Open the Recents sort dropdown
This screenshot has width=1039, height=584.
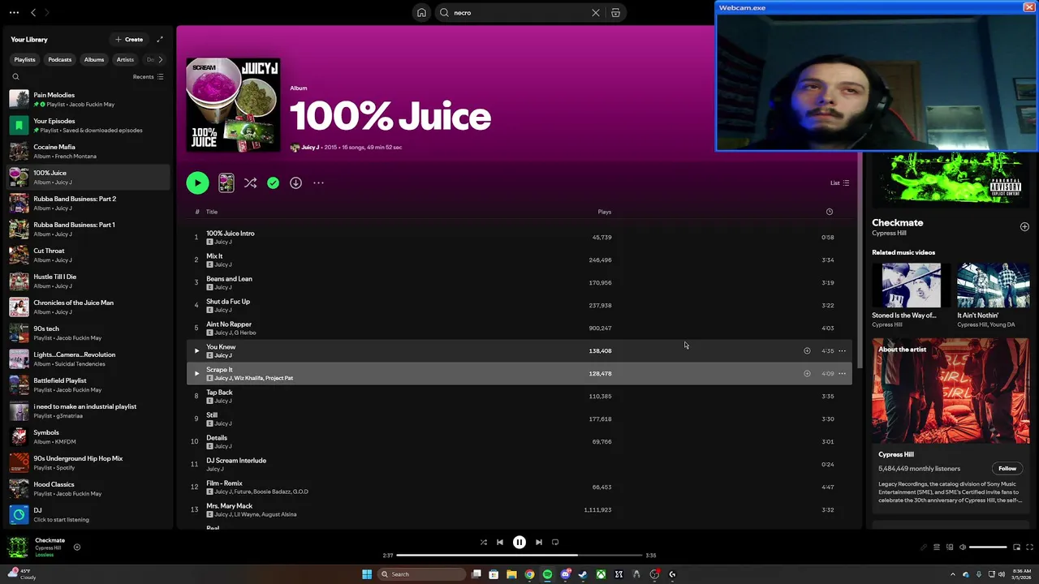148,77
